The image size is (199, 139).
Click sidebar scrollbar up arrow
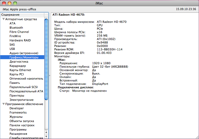[x=46, y=132]
